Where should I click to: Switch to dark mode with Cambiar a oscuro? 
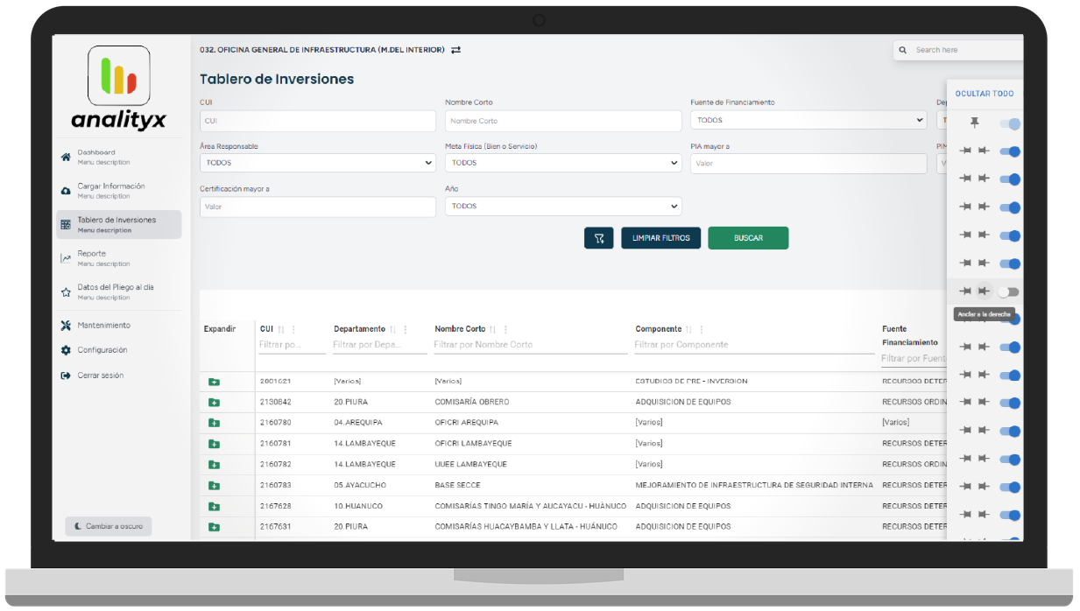[x=109, y=526]
